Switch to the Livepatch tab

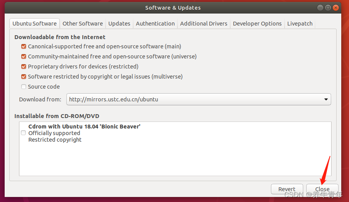coord(300,24)
